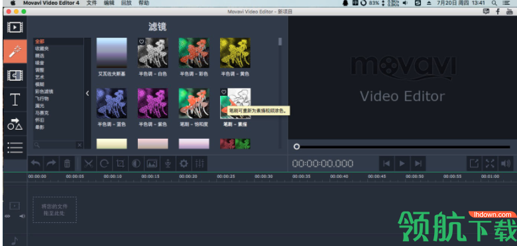Screen dimensions: 517x246
Task: Click the preview volume speaker icon
Action: (506, 163)
